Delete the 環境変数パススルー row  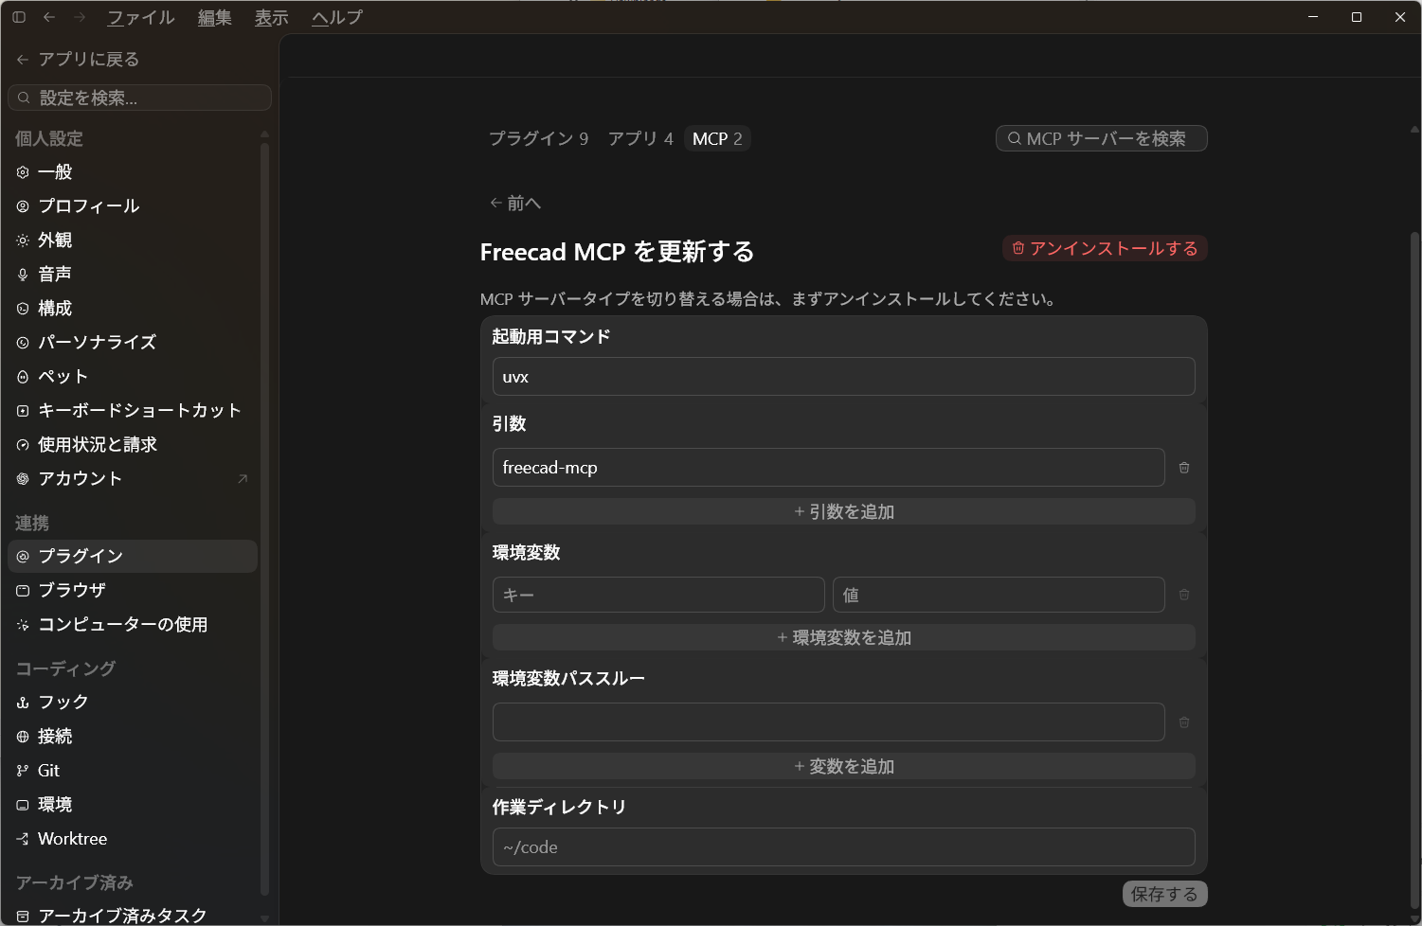1184,722
